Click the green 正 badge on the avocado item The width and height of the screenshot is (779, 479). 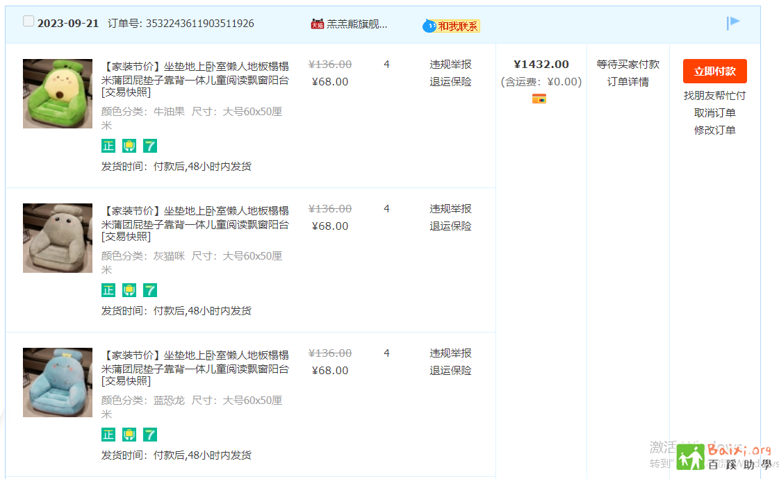[x=108, y=146]
